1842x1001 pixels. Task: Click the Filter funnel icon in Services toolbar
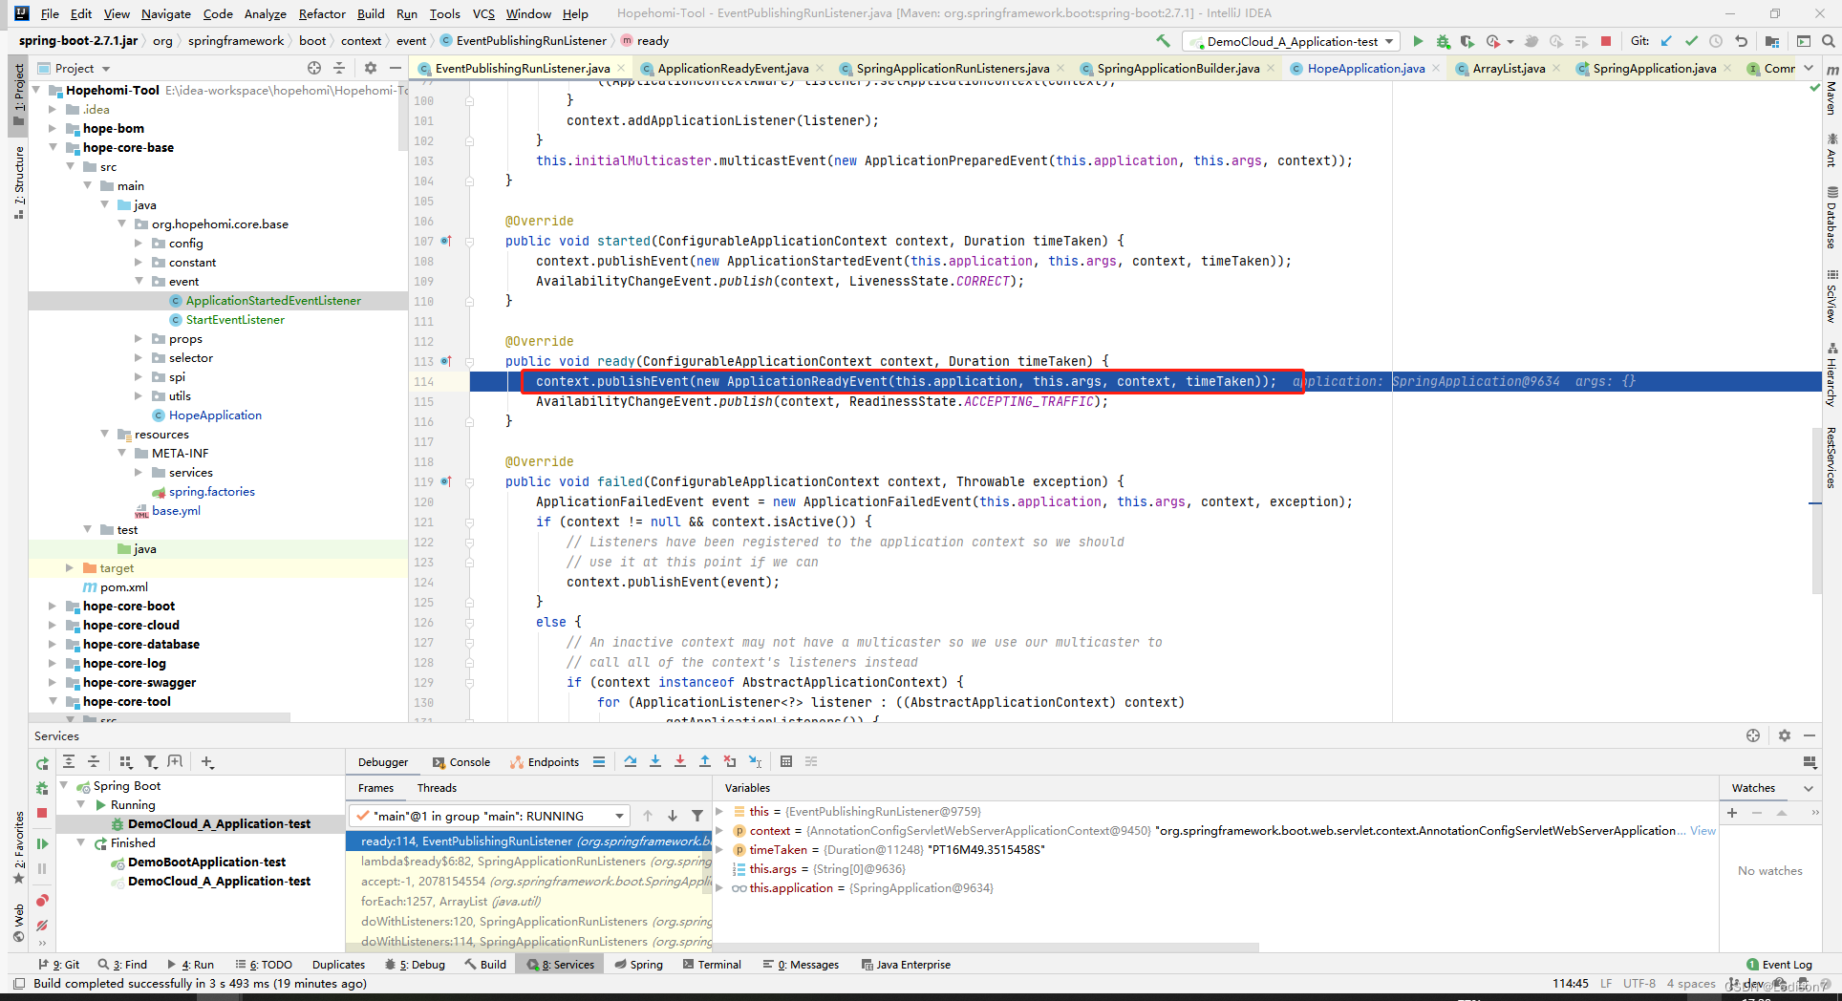point(150,762)
